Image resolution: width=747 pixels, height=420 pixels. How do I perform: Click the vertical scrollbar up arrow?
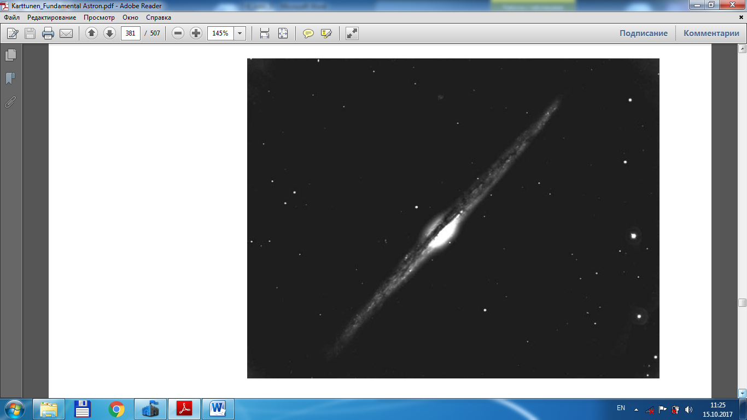(x=742, y=49)
